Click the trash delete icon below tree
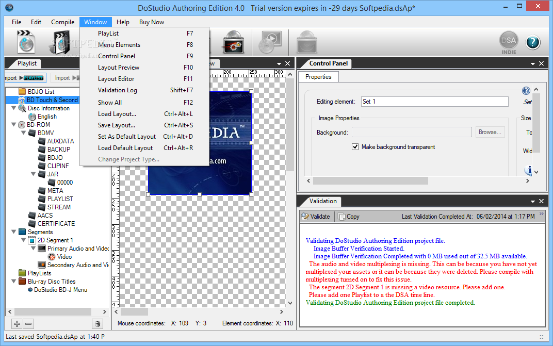This screenshot has width=553, height=346. (x=97, y=323)
